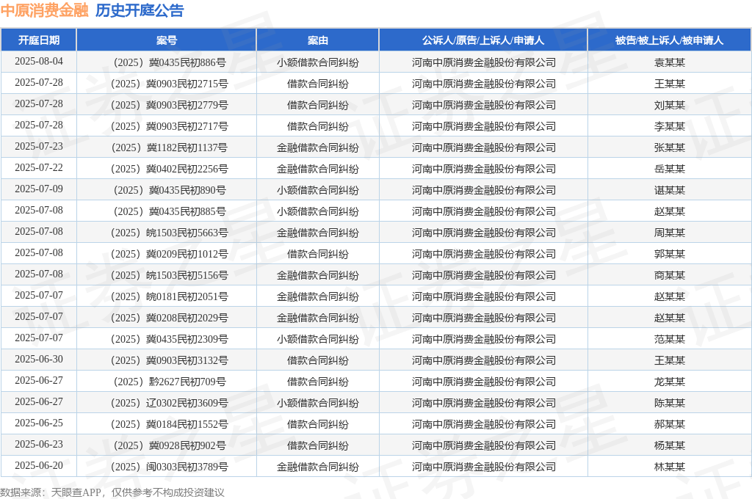752x499 pixels.
Task: Click date cell 2025-08-04
Action: tap(39, 62)
